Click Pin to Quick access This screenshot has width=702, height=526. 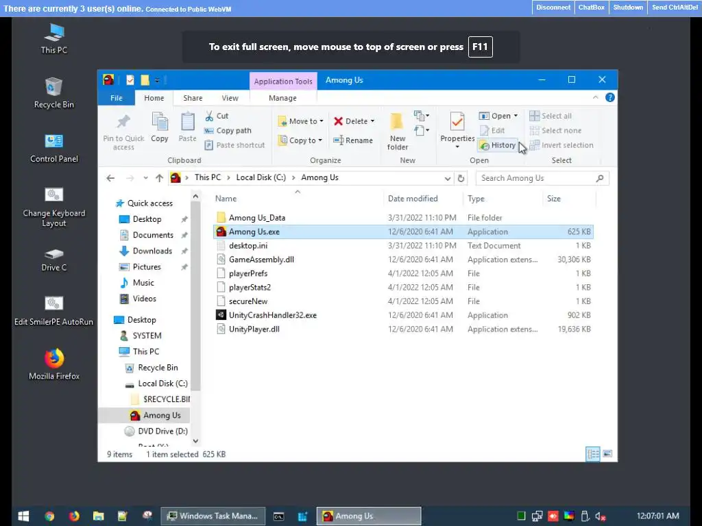(x=123, y=131)
